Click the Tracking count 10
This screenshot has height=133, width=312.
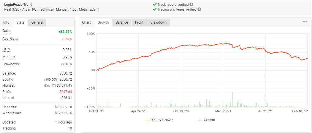coord(70,128)
